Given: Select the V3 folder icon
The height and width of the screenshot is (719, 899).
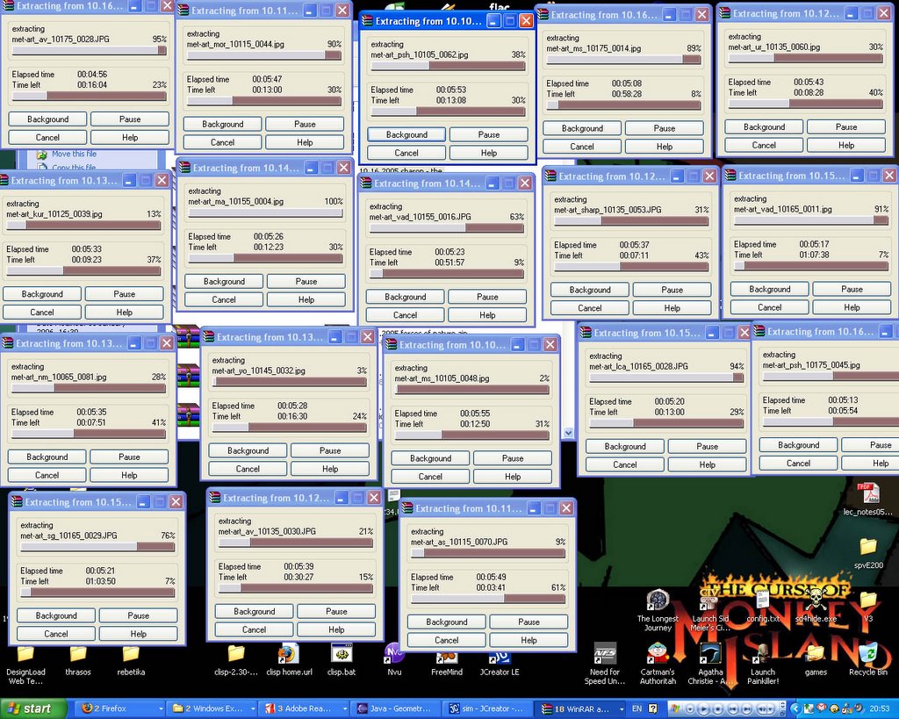Looking at the screenshot, I should click(868, 607).
